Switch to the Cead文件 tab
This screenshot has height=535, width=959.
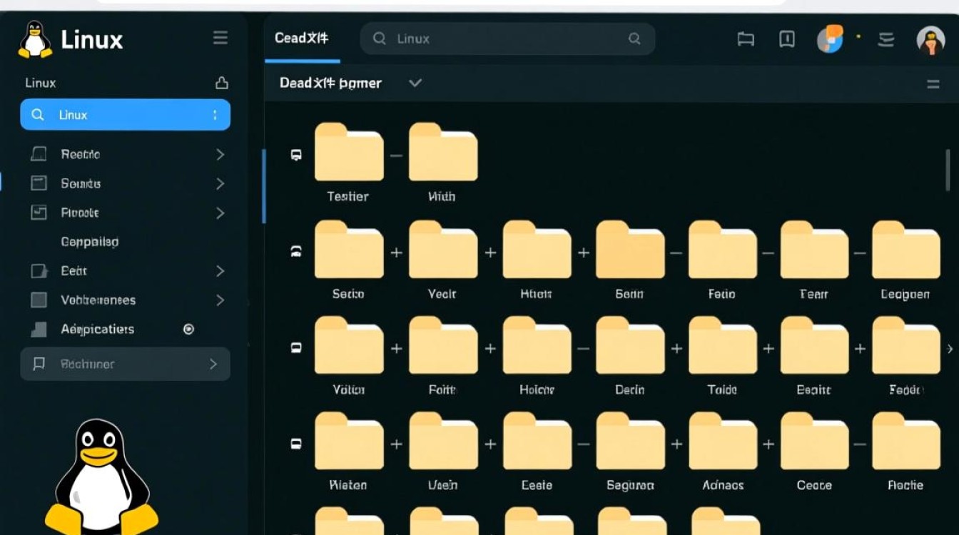302,39
